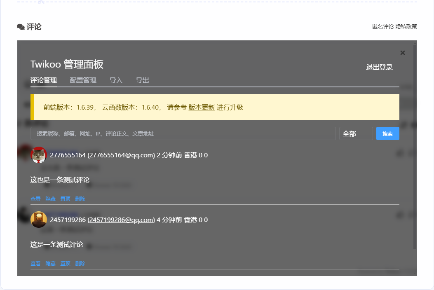Click 置顶 for comment 这也是一条测试评论
This screenshot has height=290, width=434.
pyautogui.click(x=65, y=199)
